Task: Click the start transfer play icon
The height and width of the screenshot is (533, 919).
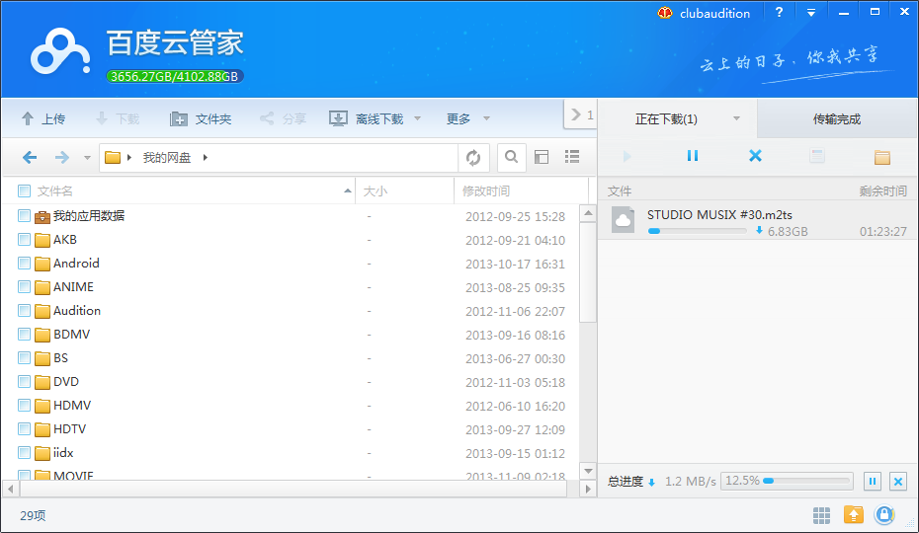Action: tap(627, 156)
